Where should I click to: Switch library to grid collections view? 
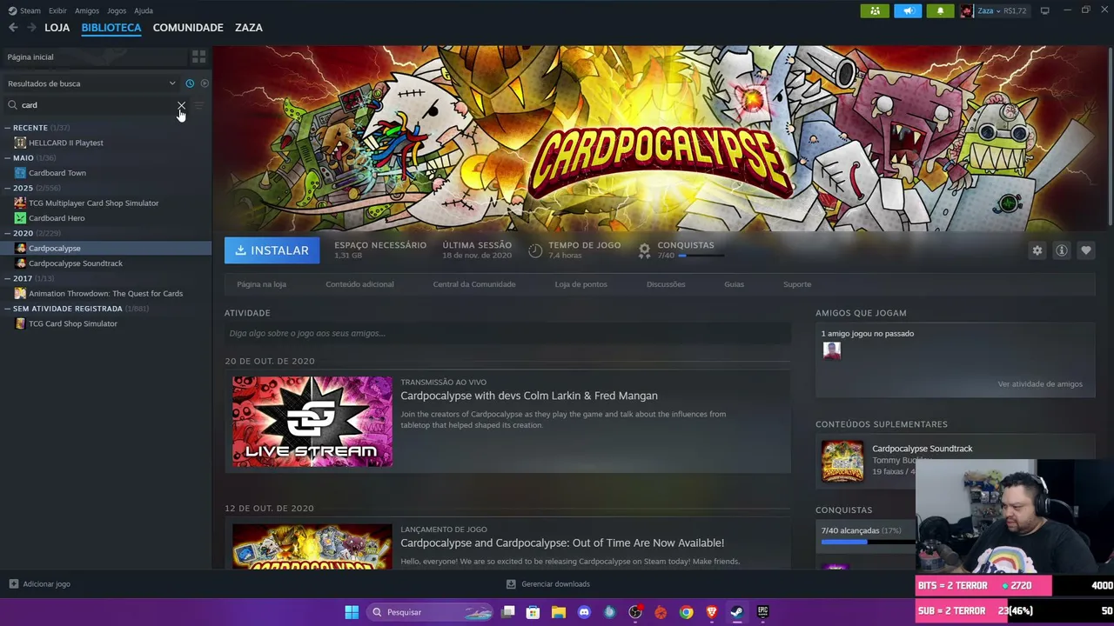click(198, 57)
